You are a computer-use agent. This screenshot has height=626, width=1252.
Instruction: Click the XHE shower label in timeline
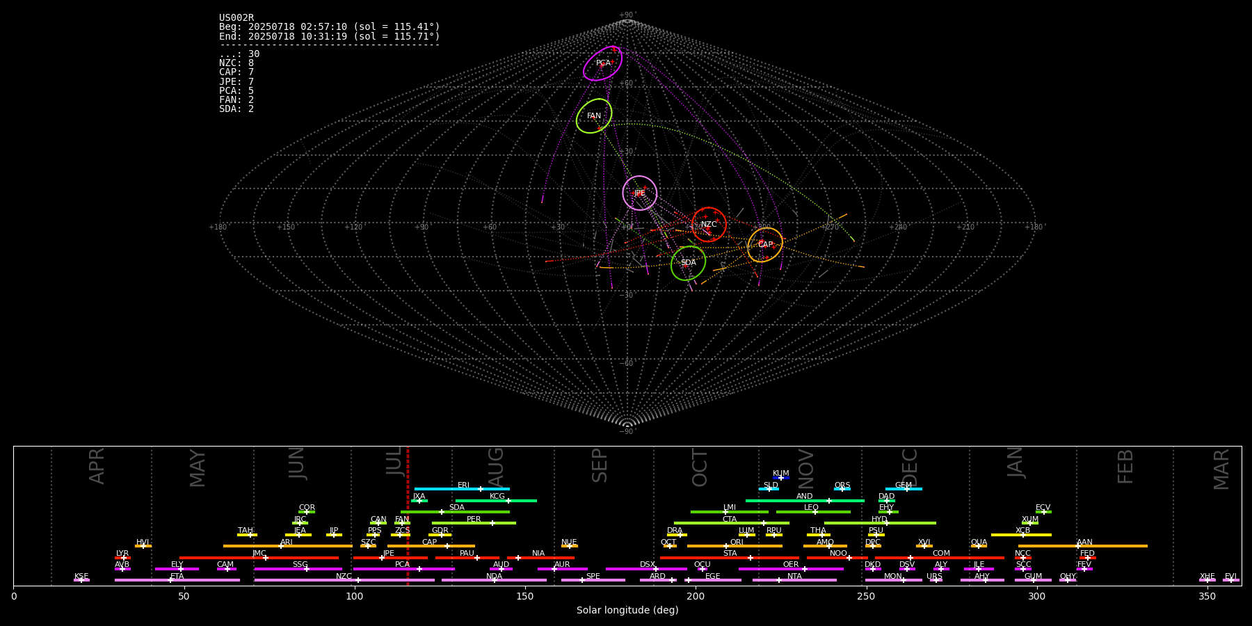click(1207, 577)
